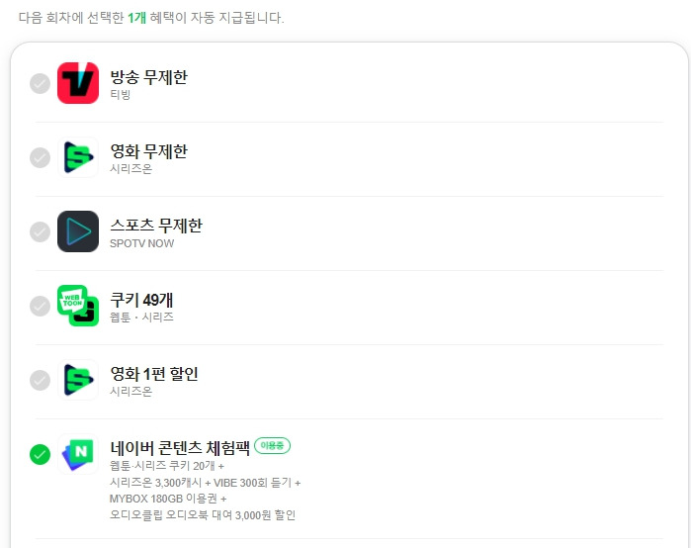Click the 웹툰 · 시리즈 subtitle
This screenshot has height=548, width=691.
(141, 318)
